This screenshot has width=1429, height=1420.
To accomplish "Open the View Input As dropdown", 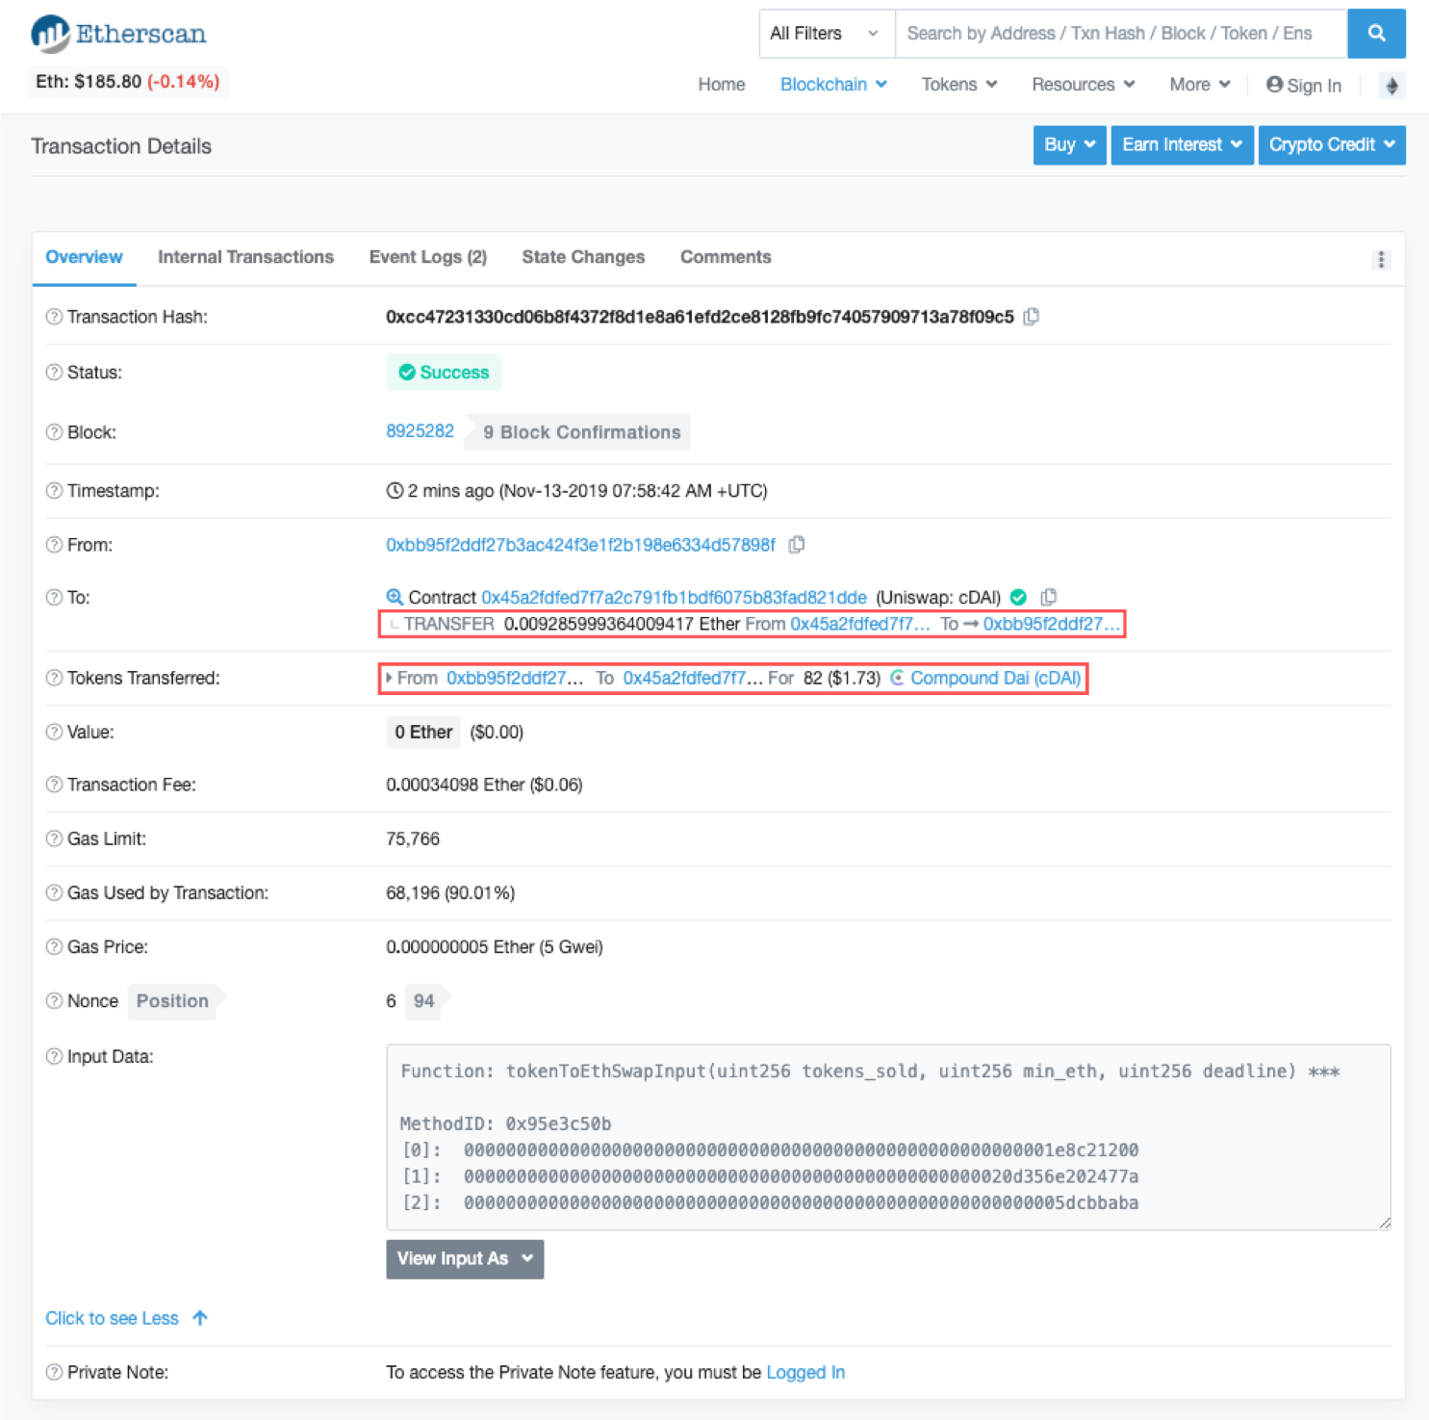I will tap(465, 1259).
